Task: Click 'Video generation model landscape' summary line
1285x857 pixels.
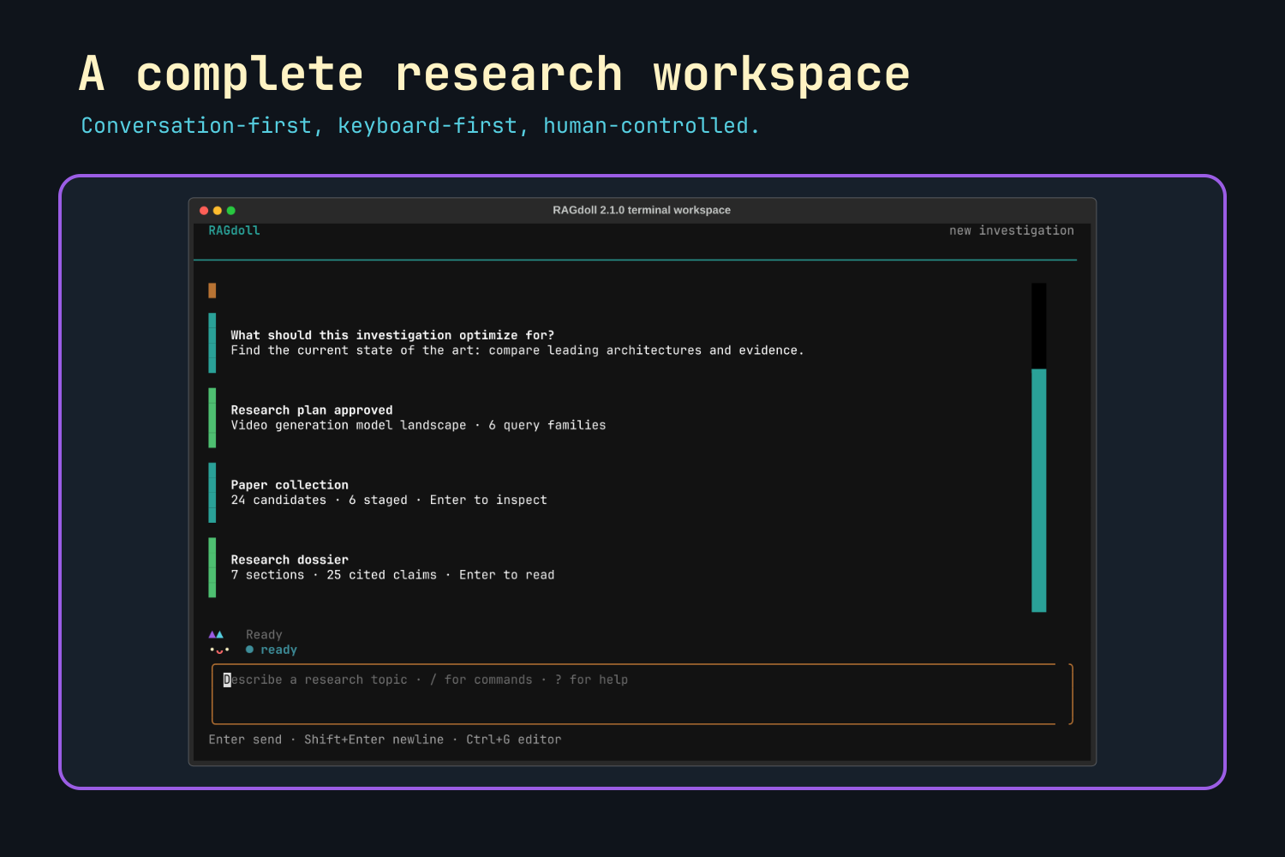Action: point(418,425)
